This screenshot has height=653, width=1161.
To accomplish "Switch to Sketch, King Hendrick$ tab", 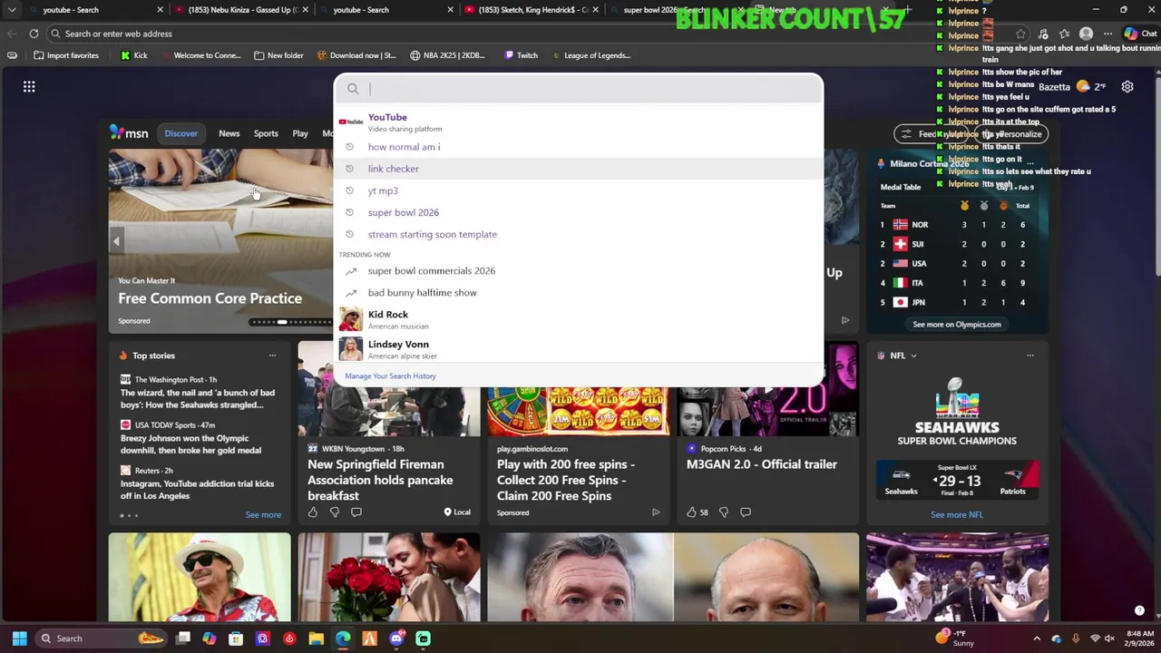I will click(532, 10).
